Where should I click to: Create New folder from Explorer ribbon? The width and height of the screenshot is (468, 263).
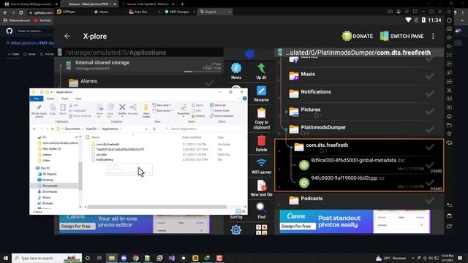pyautogui.click(x=146, y=110)
